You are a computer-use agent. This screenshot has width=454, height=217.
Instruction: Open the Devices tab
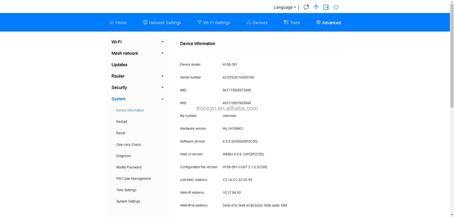pos(257,23)
